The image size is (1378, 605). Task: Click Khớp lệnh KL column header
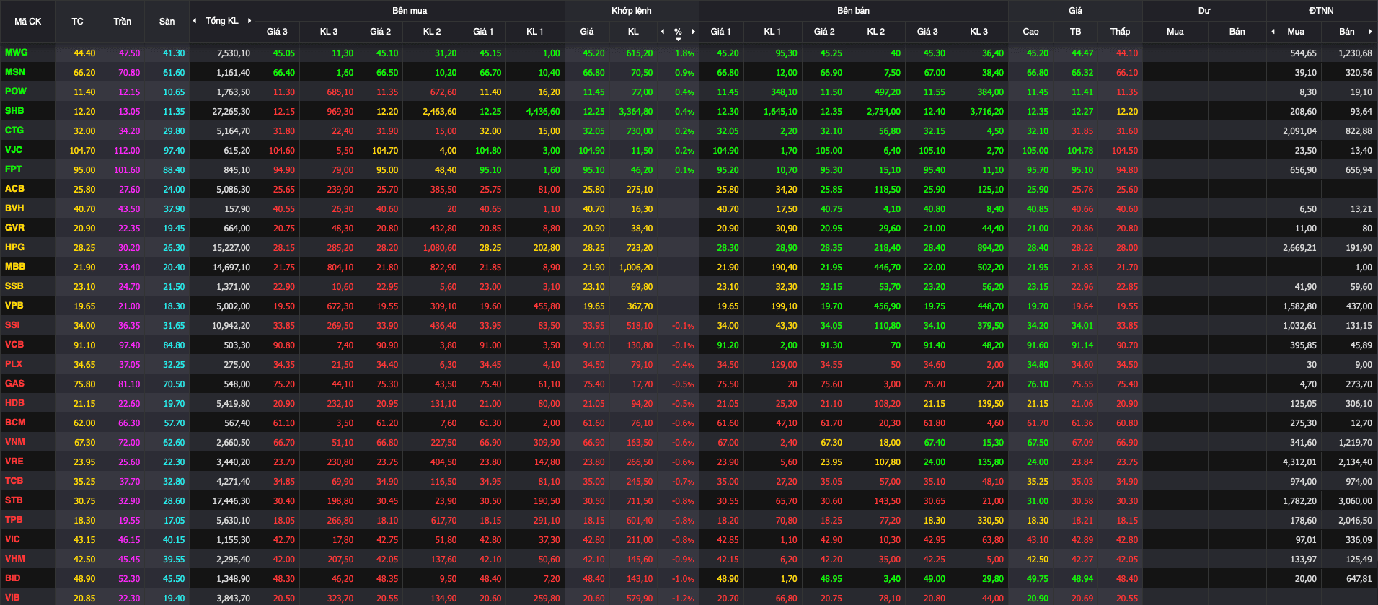tap(633, 32)
